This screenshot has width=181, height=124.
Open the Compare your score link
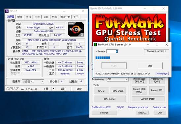(x=138, y=107)
